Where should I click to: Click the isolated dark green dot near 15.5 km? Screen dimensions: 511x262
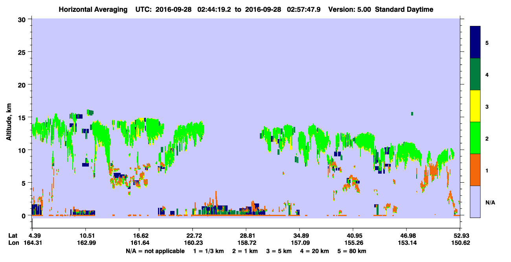click(412, 114)
